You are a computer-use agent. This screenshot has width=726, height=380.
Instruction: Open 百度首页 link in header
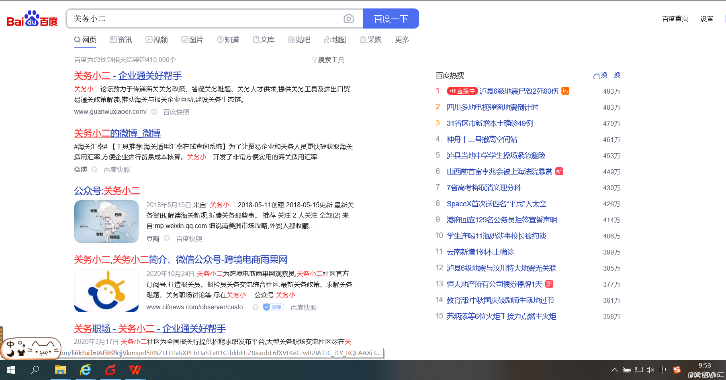pos(675,18)
